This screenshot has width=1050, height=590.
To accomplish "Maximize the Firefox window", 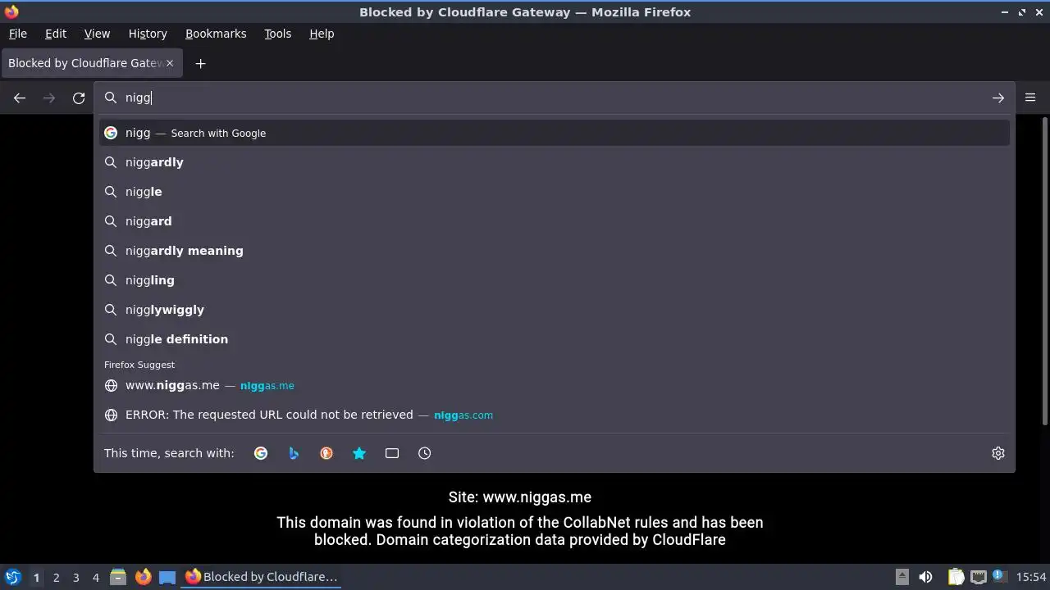I will click(1022, 12).
